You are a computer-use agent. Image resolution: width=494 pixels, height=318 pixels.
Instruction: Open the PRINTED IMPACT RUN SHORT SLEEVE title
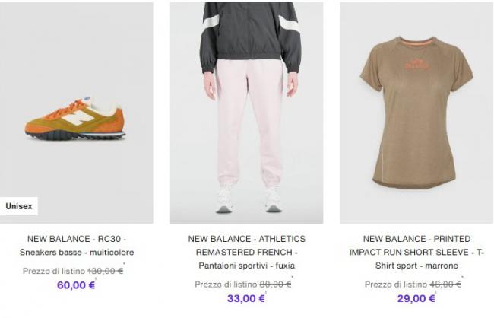coord(416,245)
